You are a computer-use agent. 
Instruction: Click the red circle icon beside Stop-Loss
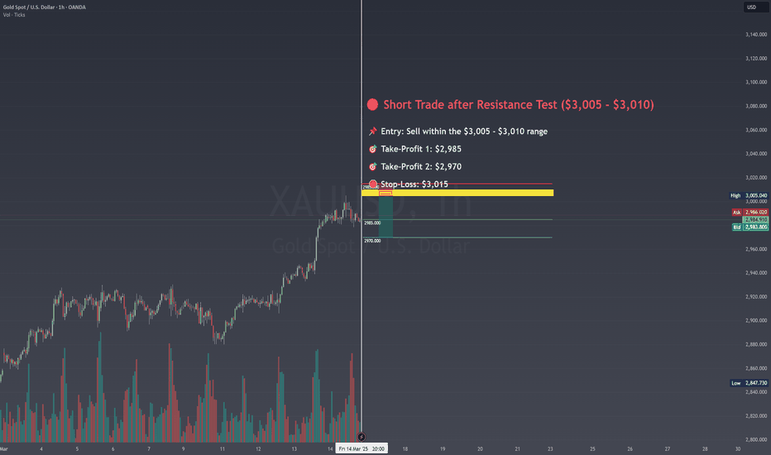373,184
